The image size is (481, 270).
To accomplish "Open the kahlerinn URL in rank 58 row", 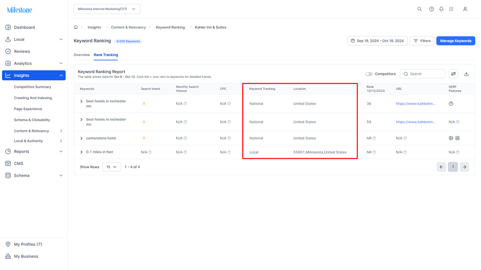I will 415,122.
